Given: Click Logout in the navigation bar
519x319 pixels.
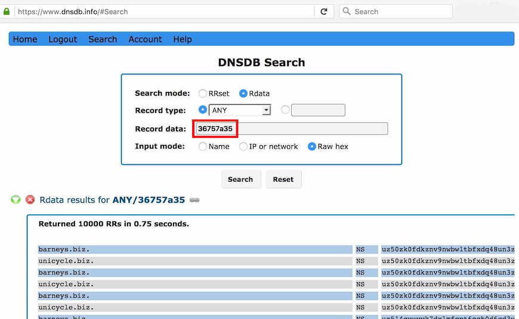Looking at the screenshot, I should coord(63,39).
